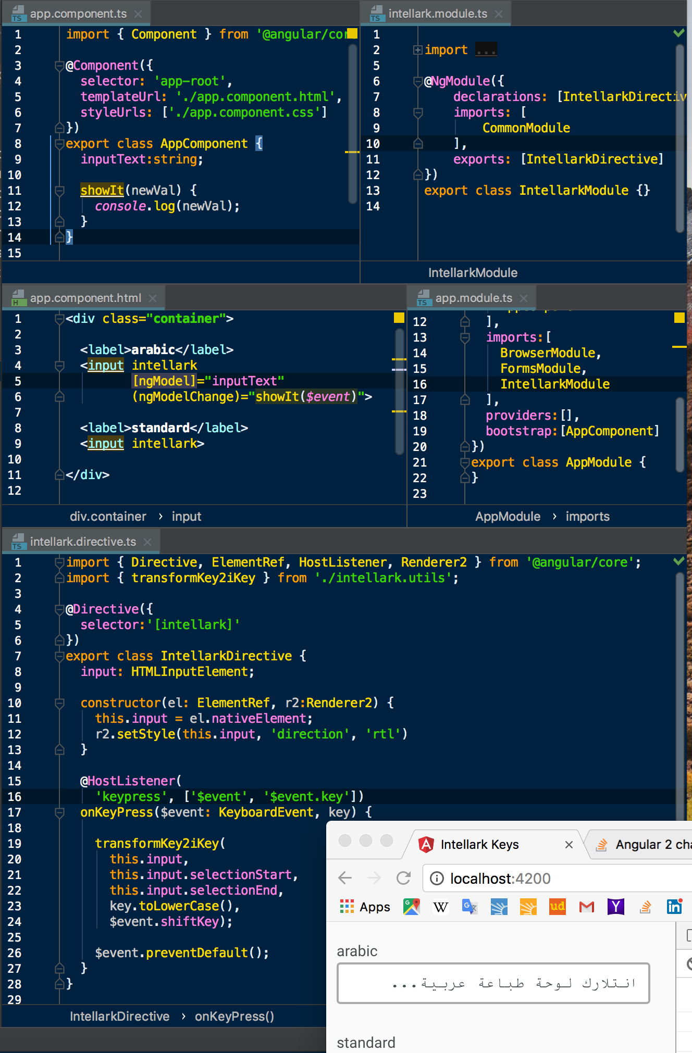Click the yellow inspection indicator in app.module.ts
The width and height of the screenshot is (692, 1053).
pyautogui.click(x=679, y=318)
